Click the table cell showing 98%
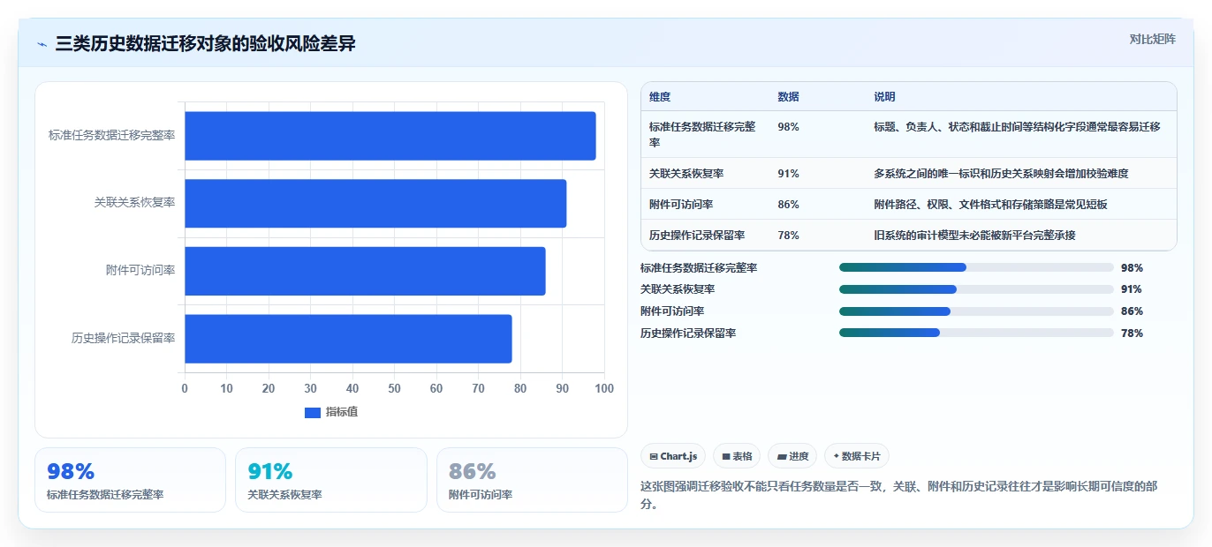 click(x=788, y=127)
